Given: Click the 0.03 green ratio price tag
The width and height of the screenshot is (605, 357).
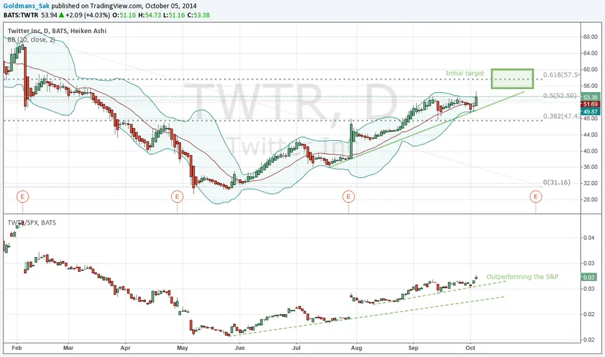Looking at the screenshot, I should click(x=589, y=277).
